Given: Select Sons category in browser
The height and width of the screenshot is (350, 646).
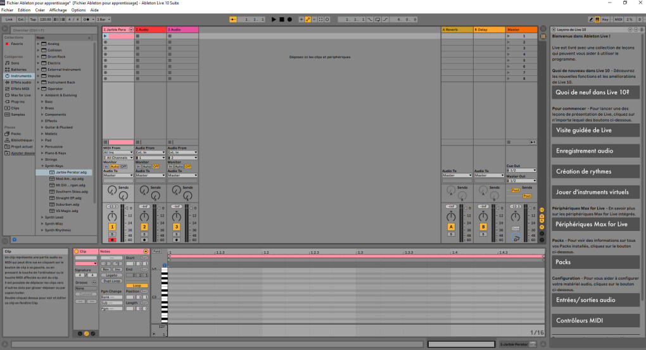Looking at the screenshot, I should (x=15, y=63).
